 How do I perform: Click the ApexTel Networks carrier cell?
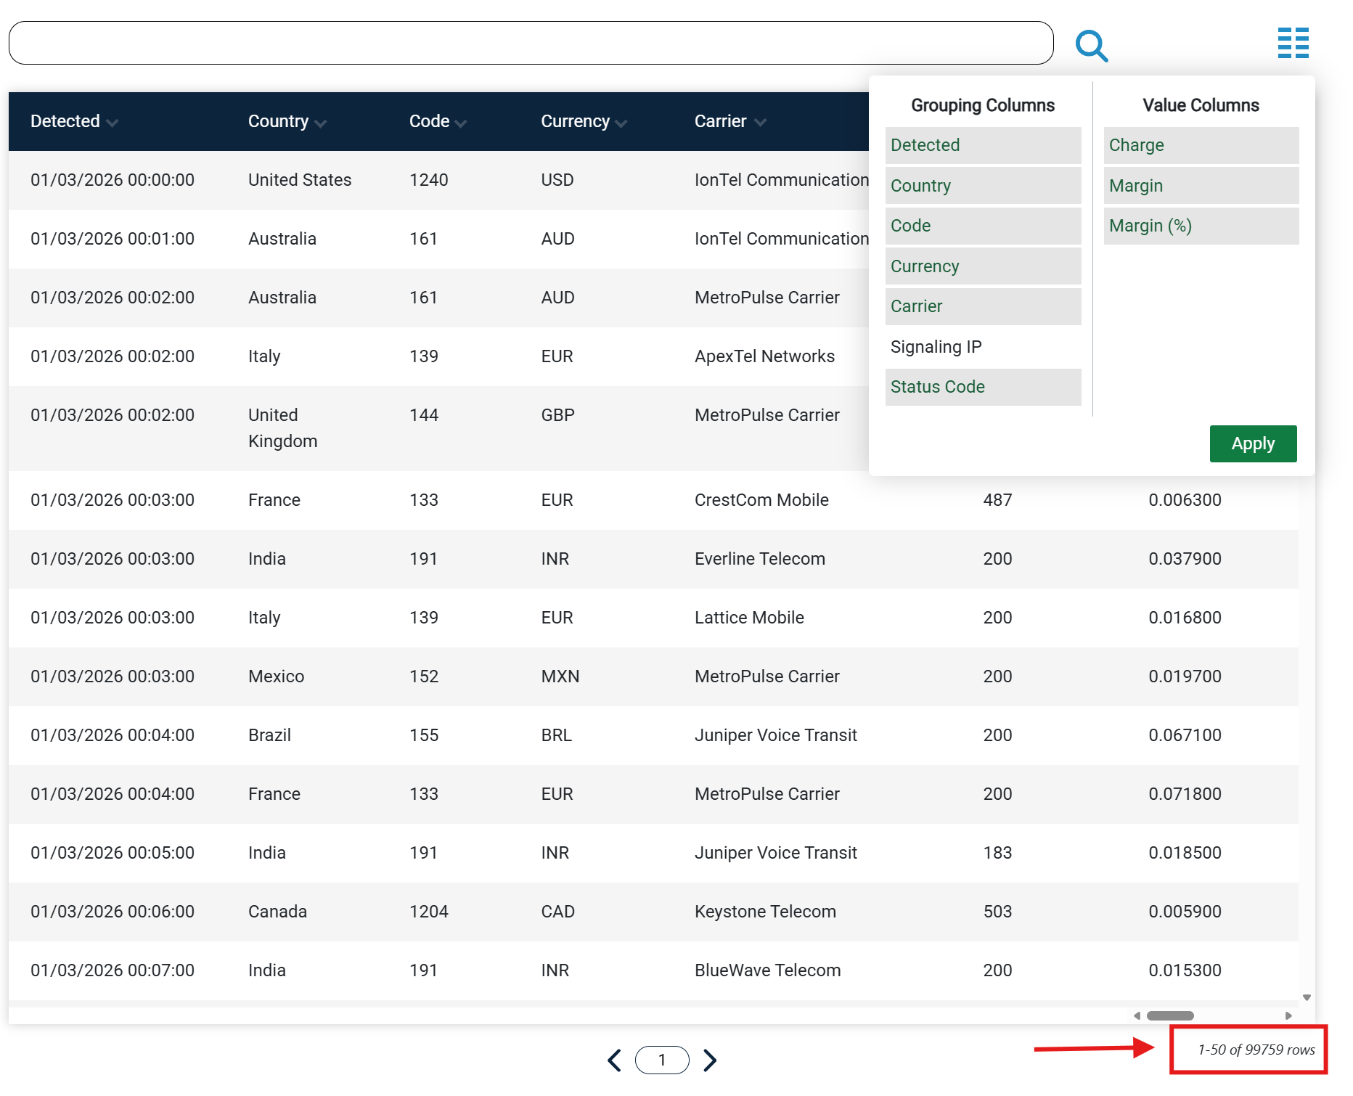[764, 356]
